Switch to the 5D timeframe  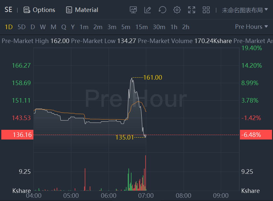[21, 27]
